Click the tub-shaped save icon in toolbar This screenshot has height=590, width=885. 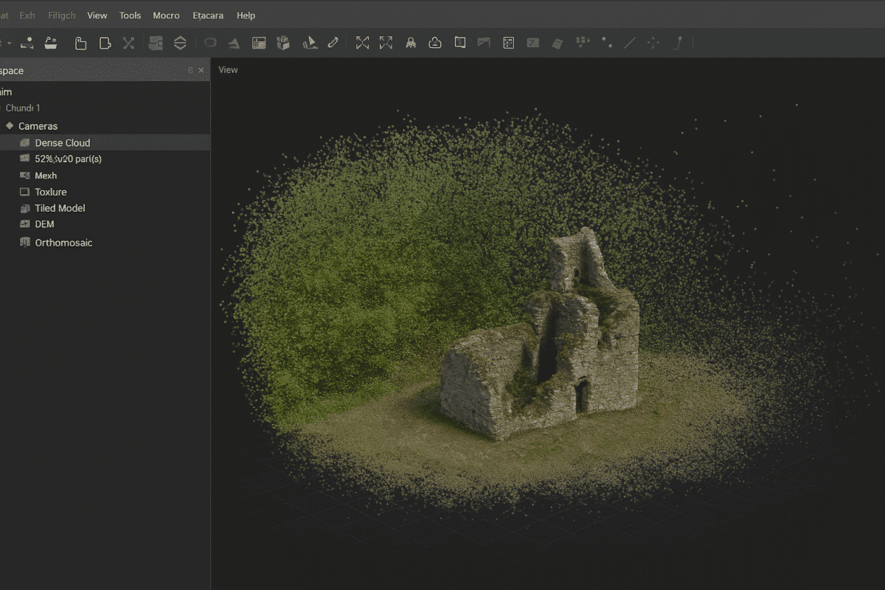(x=51, y=43)
